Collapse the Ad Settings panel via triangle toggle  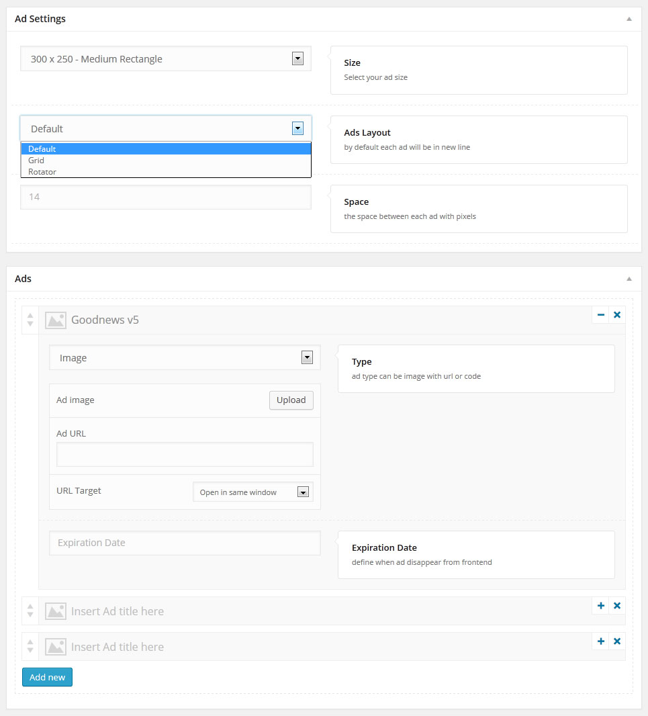[629, 19]
